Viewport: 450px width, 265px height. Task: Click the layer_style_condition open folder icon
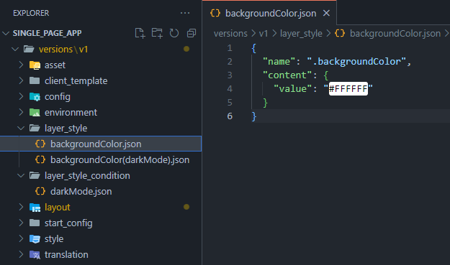(35, 175)
